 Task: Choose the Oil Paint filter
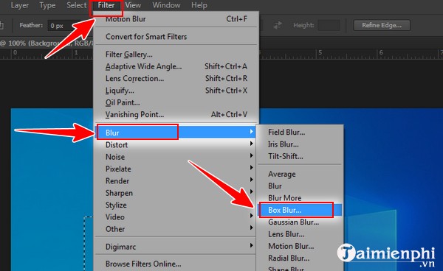[176, 102]
